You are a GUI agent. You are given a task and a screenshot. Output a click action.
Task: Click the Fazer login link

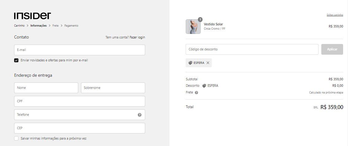pos(137,37)
